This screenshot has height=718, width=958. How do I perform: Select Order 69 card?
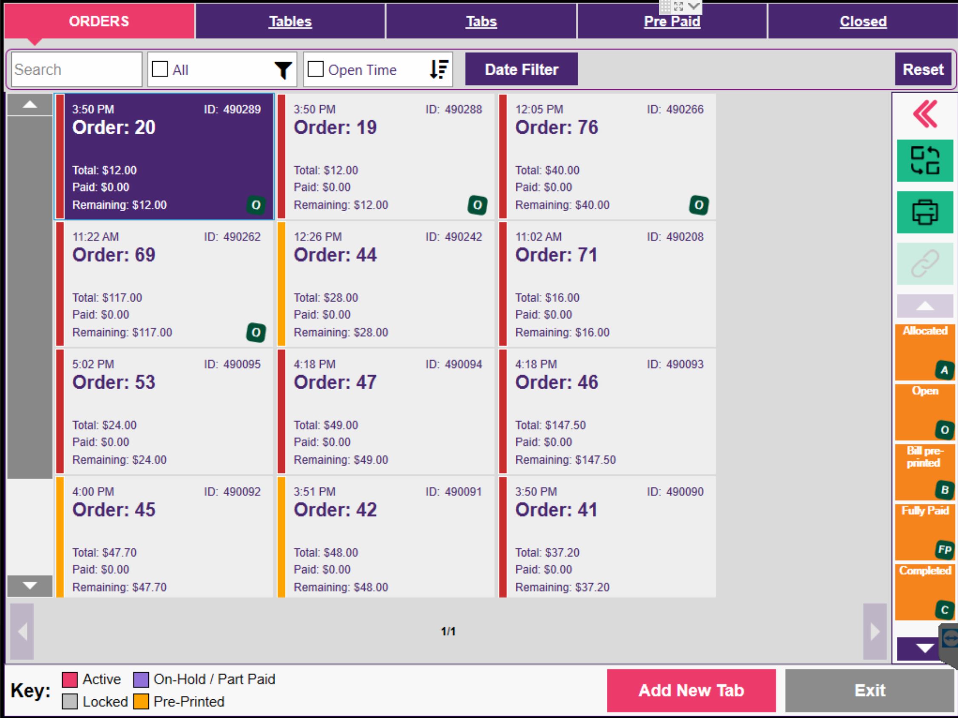pos(165,284)
